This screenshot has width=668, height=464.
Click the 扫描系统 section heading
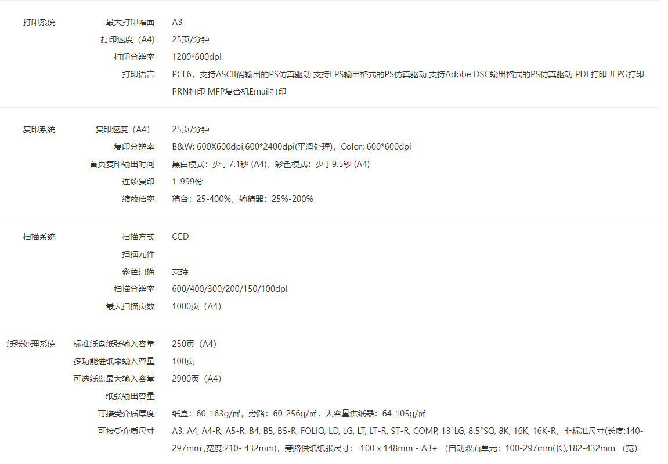(39, 237)
